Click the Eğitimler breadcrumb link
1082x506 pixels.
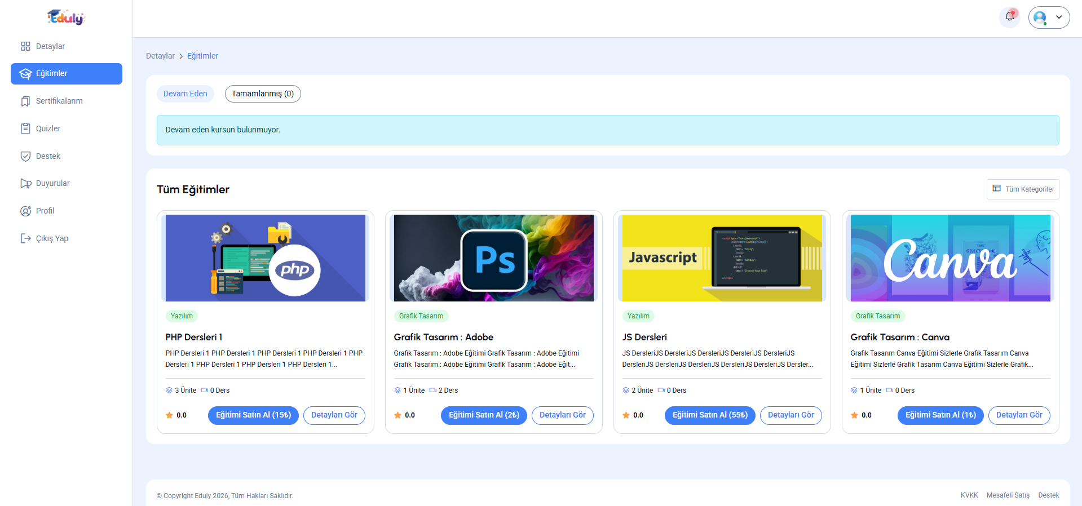[x=202, y=56]
